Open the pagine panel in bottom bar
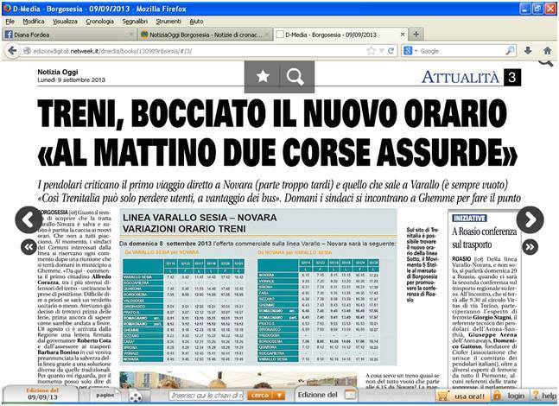The image size is (559, 406). 104,394
